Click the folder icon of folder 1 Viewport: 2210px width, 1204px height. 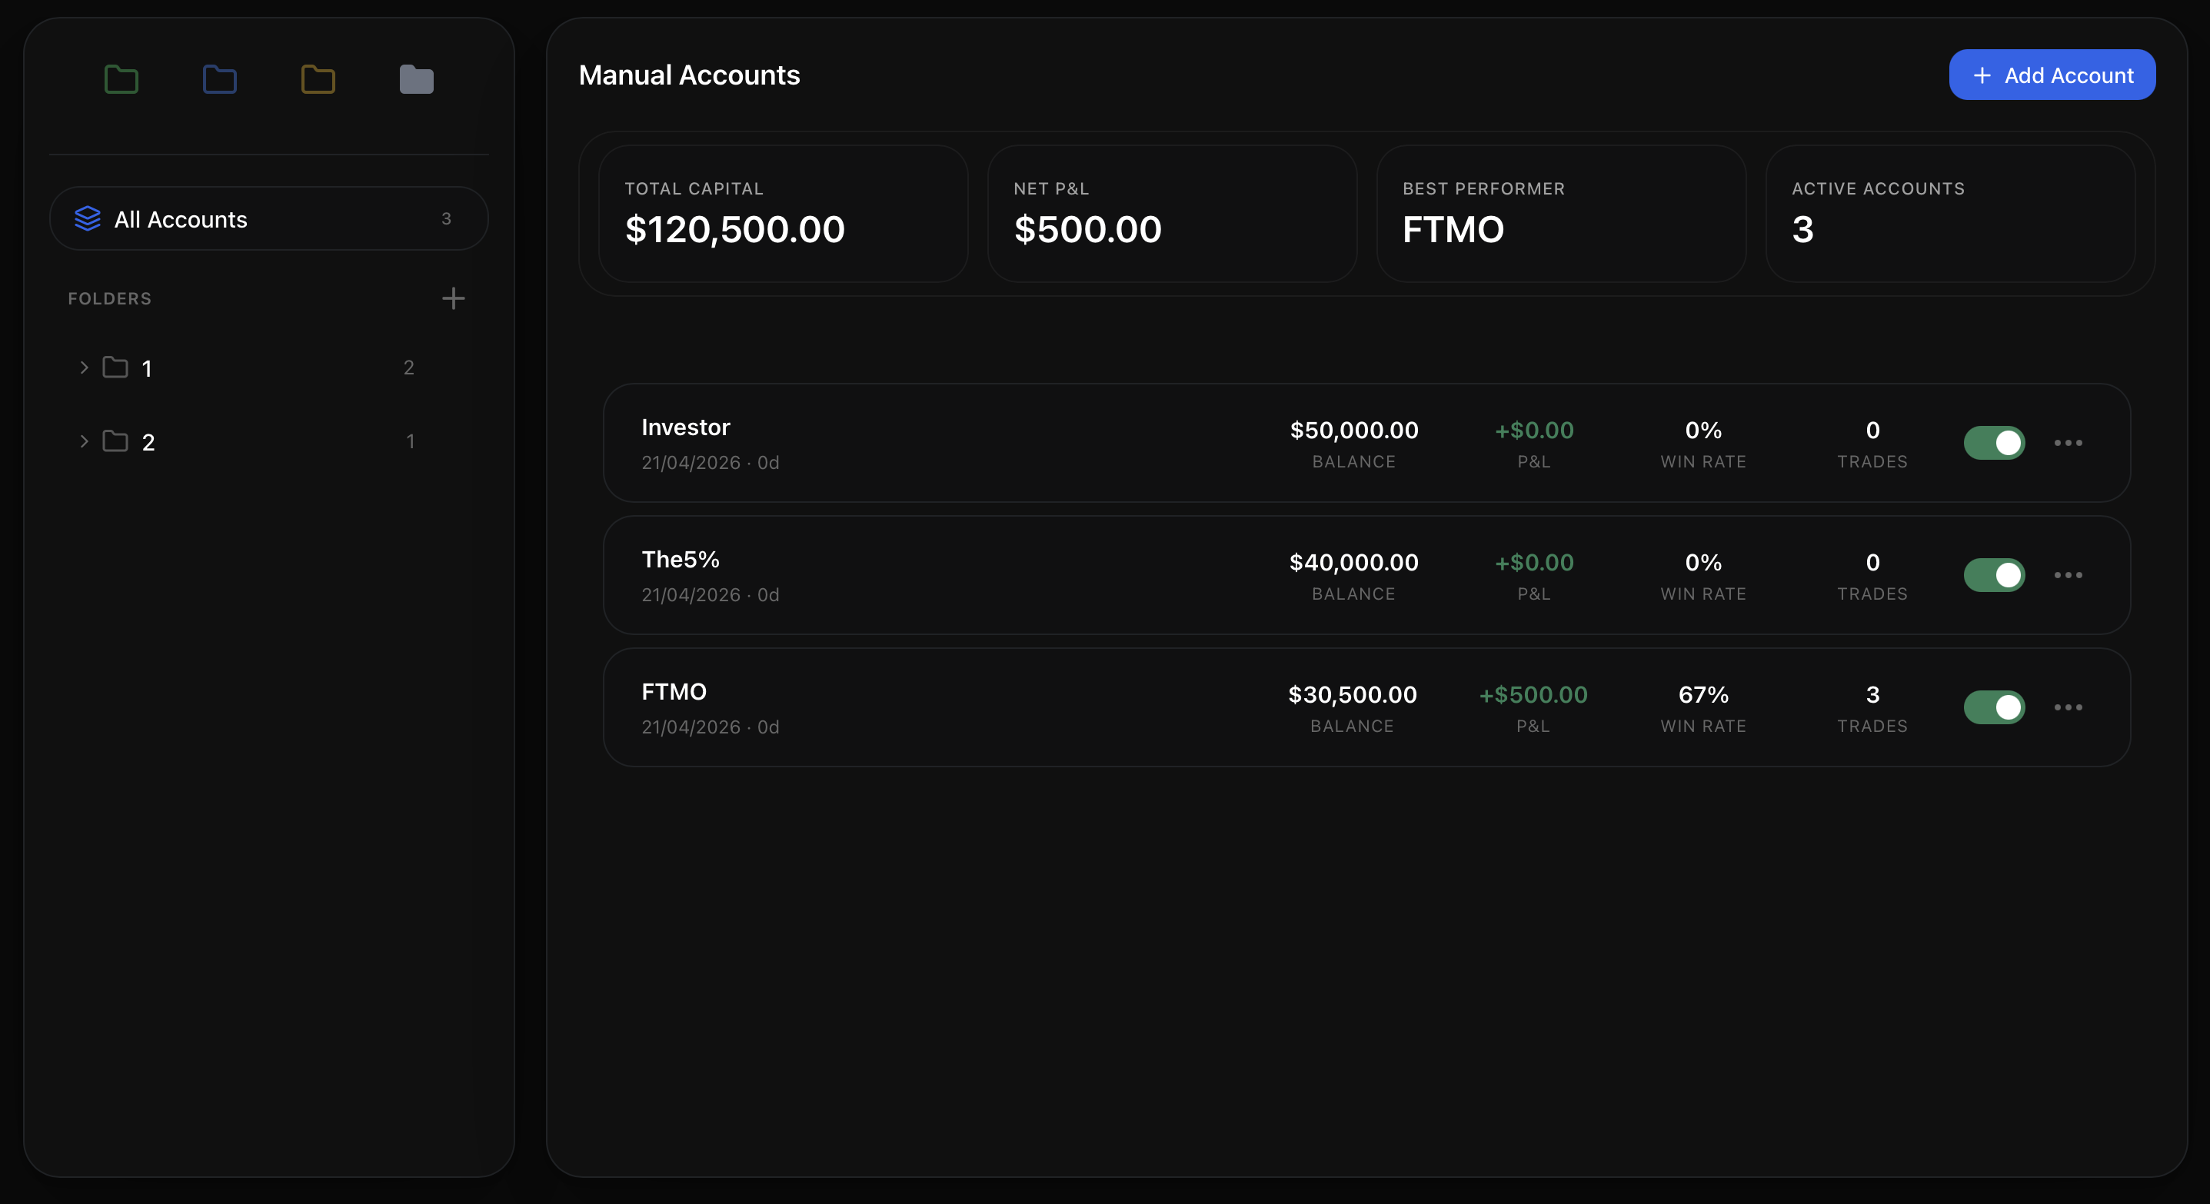click(115, 367)
